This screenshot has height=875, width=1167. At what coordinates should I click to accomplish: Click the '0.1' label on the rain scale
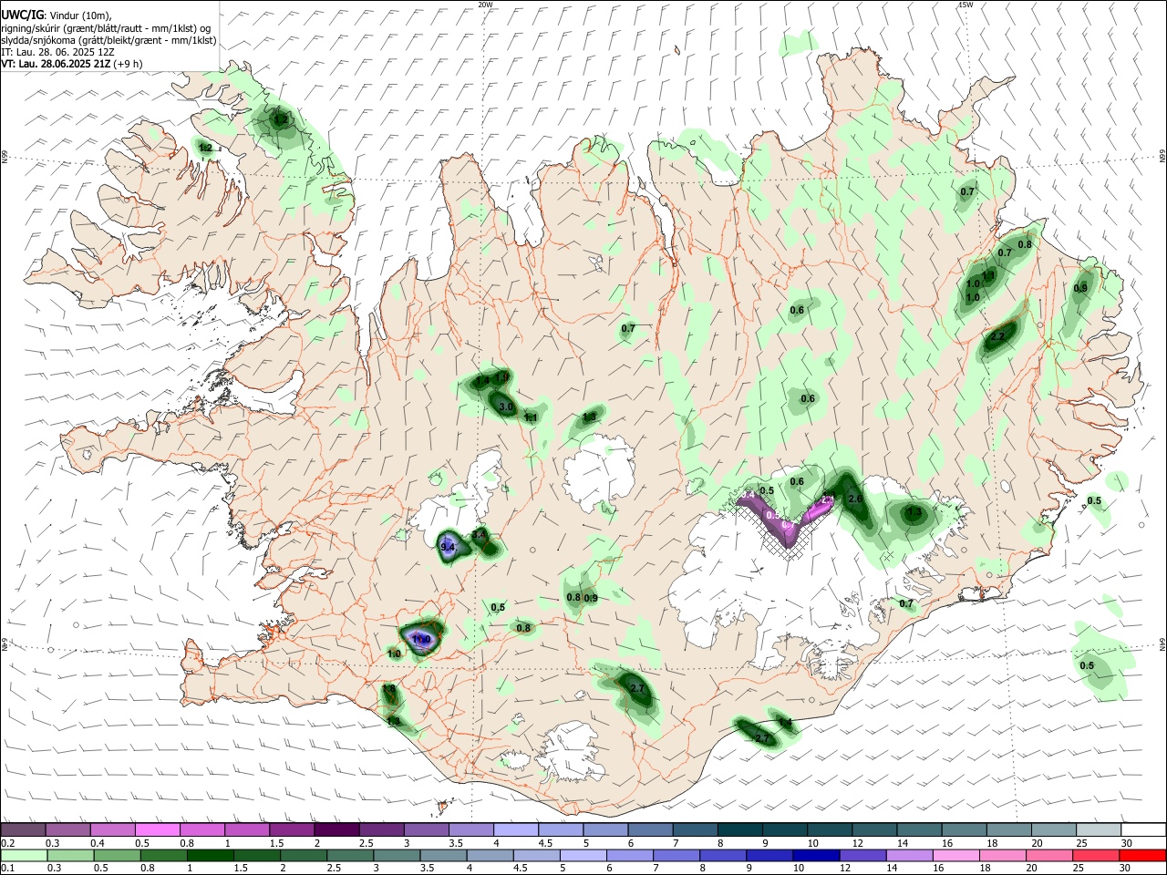(7, 869)
